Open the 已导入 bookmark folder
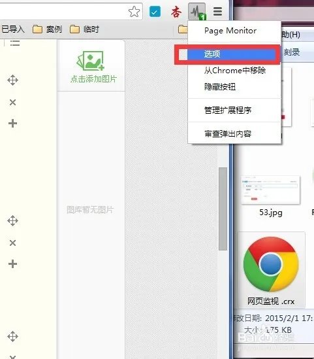 12,29
